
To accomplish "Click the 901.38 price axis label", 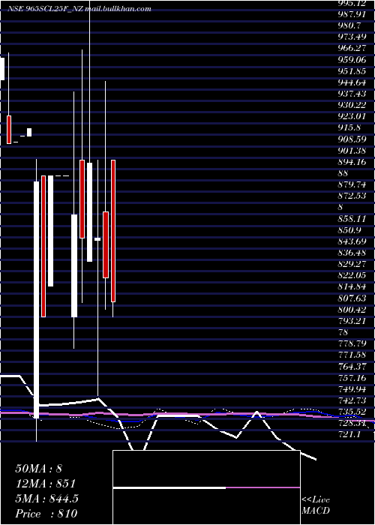I will (x=352, y=150).
